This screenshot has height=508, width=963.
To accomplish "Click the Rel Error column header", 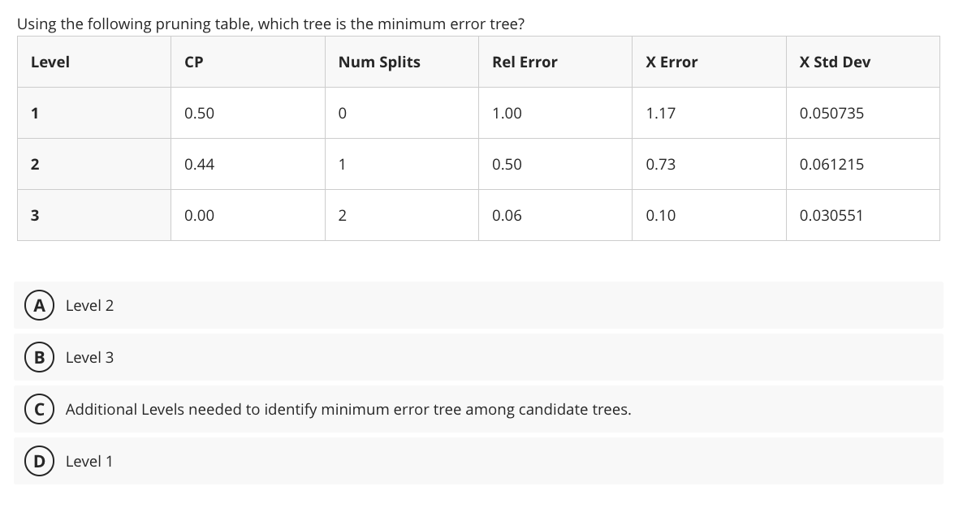I will pyautogui.click(x=524, y=62).
